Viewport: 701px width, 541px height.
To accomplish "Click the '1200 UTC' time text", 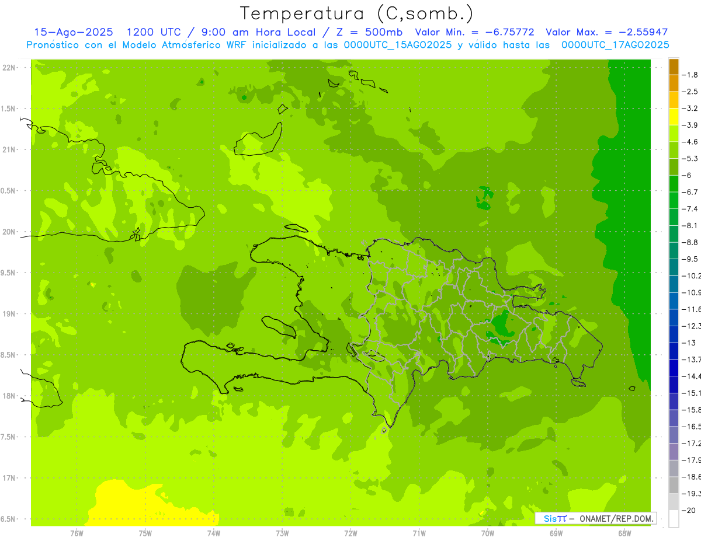I will (x=154, y=32).
